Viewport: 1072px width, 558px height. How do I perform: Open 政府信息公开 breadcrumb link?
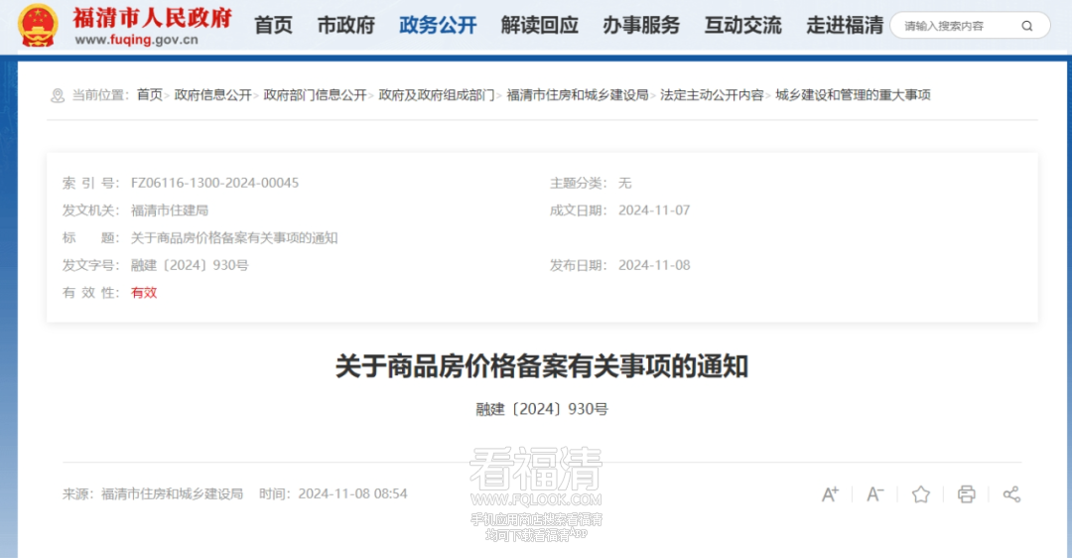click(212, 95)
